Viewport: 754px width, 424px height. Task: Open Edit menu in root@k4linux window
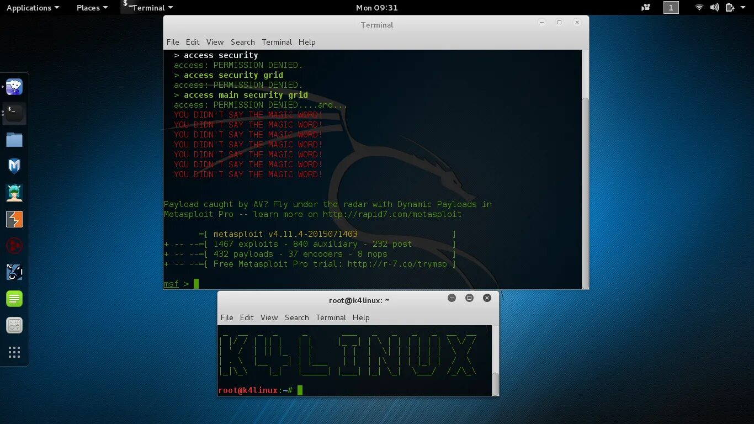(x=247, y=317)
